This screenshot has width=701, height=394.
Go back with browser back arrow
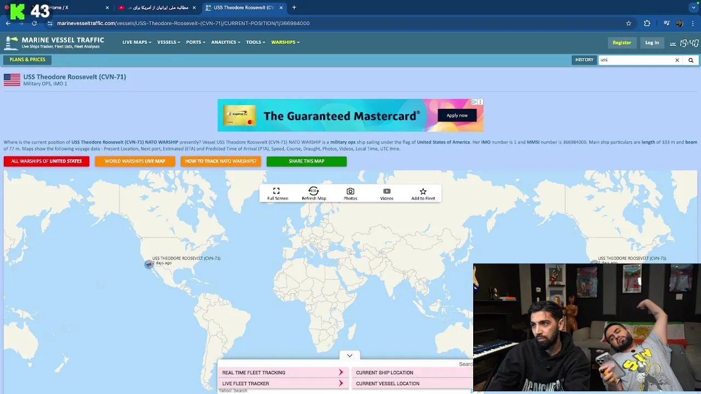point(8,23)
